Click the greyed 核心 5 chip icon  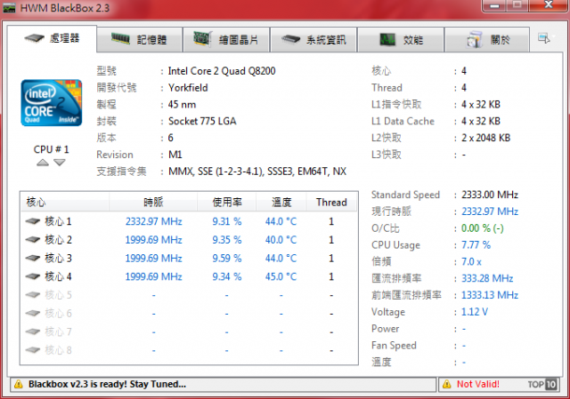coord(33,295)
